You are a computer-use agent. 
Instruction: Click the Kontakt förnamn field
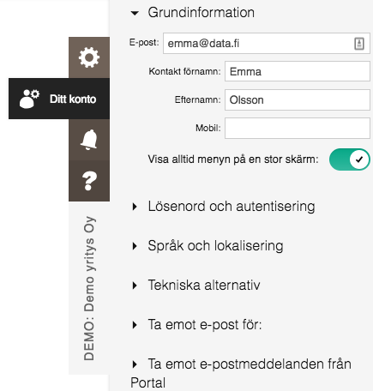[x=298, y=71]
